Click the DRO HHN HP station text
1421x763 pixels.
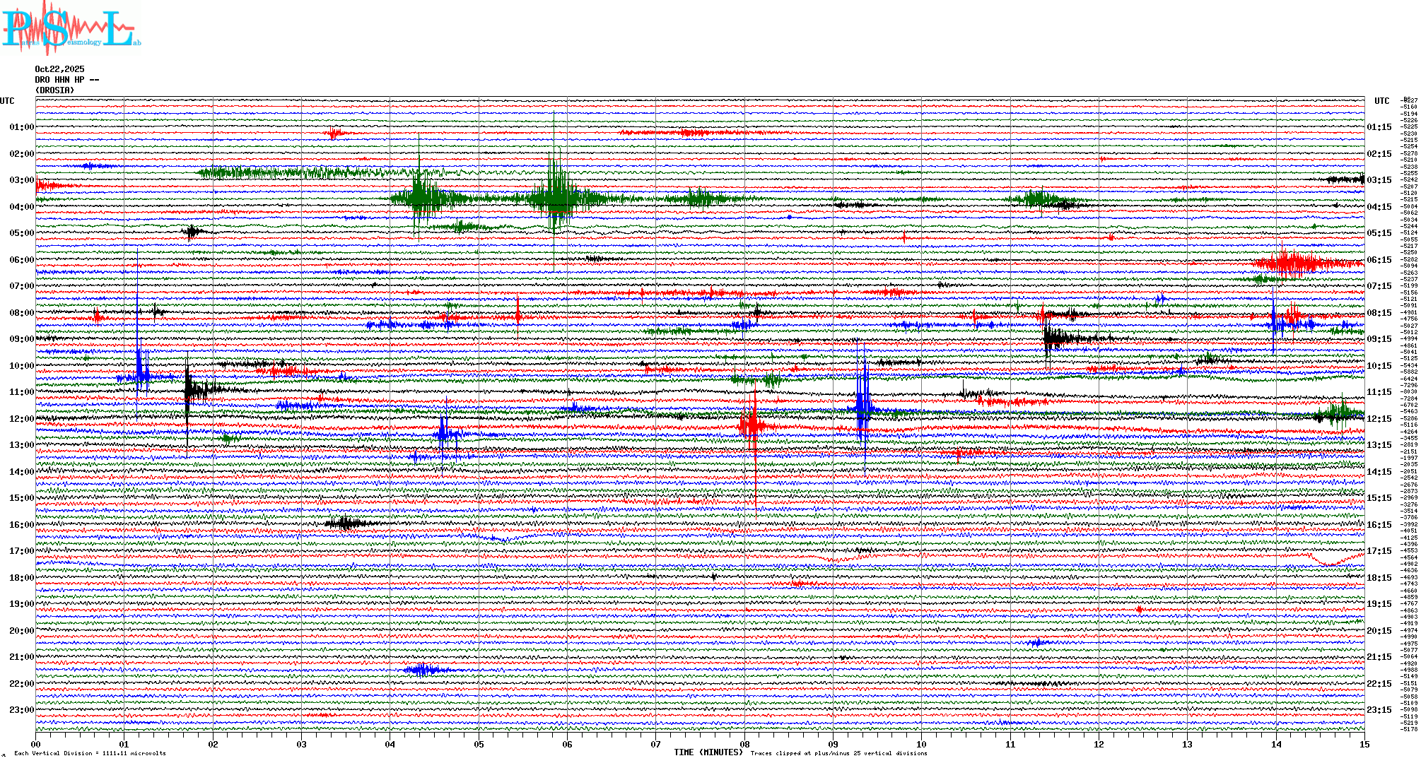66,80
